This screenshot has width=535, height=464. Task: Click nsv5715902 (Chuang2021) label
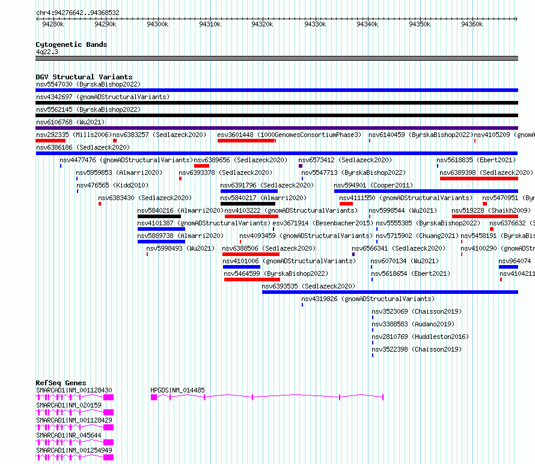(x=417, y=236)
